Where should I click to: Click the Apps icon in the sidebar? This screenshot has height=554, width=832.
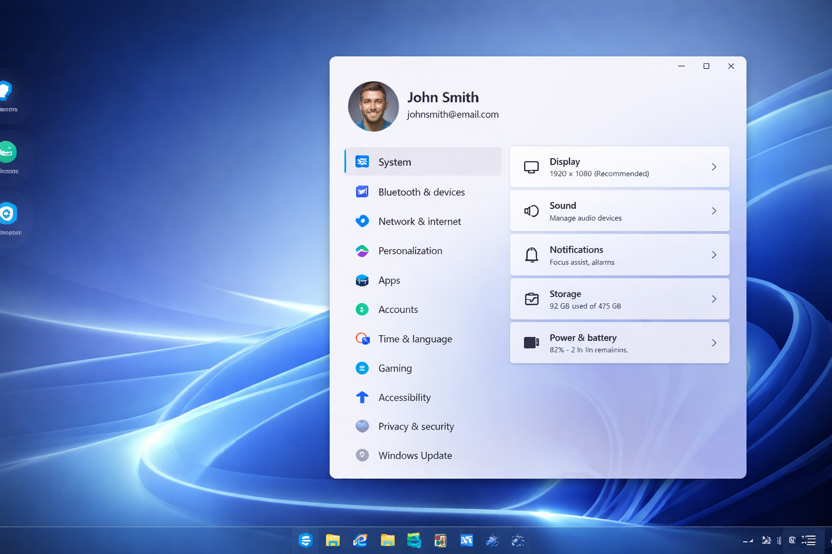(362, 280)
